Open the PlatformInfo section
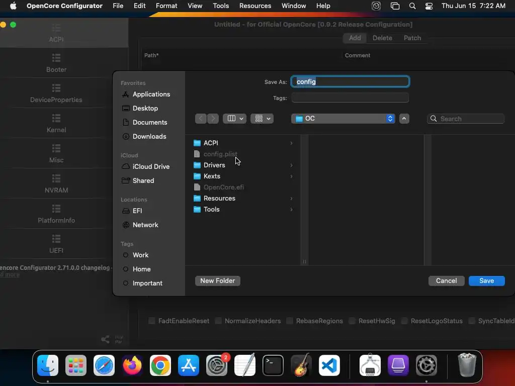This screenshot has height=386, width=515. pos(56,214)
